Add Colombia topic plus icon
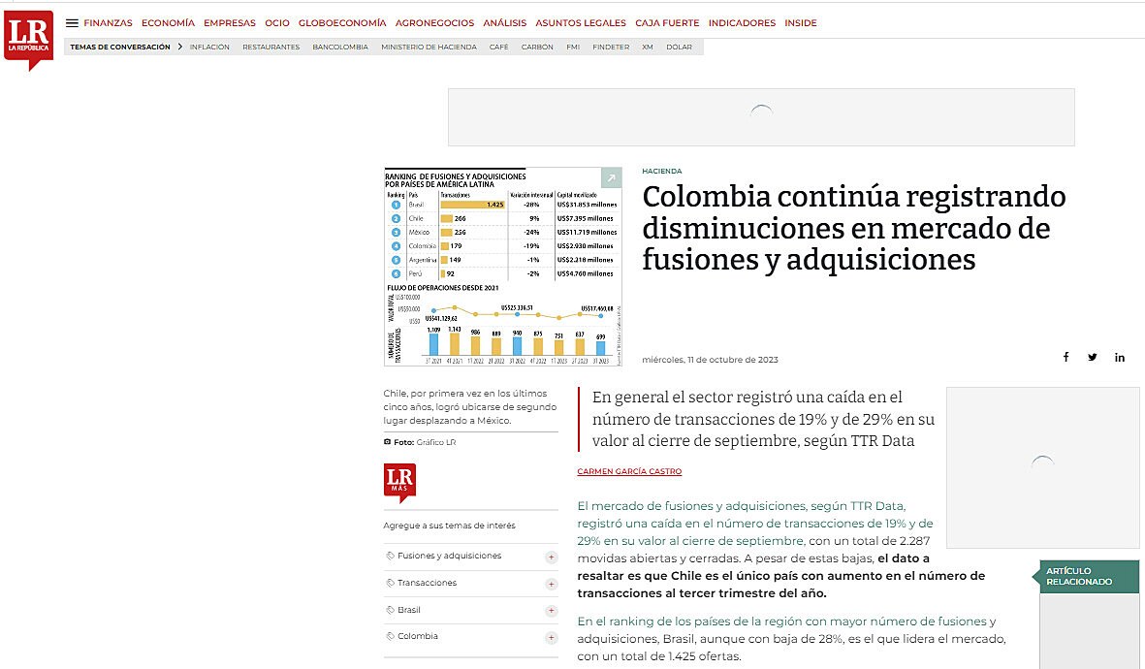This screenshot has height=669, width=1145. pyautogui.click(x=552, y=638)
